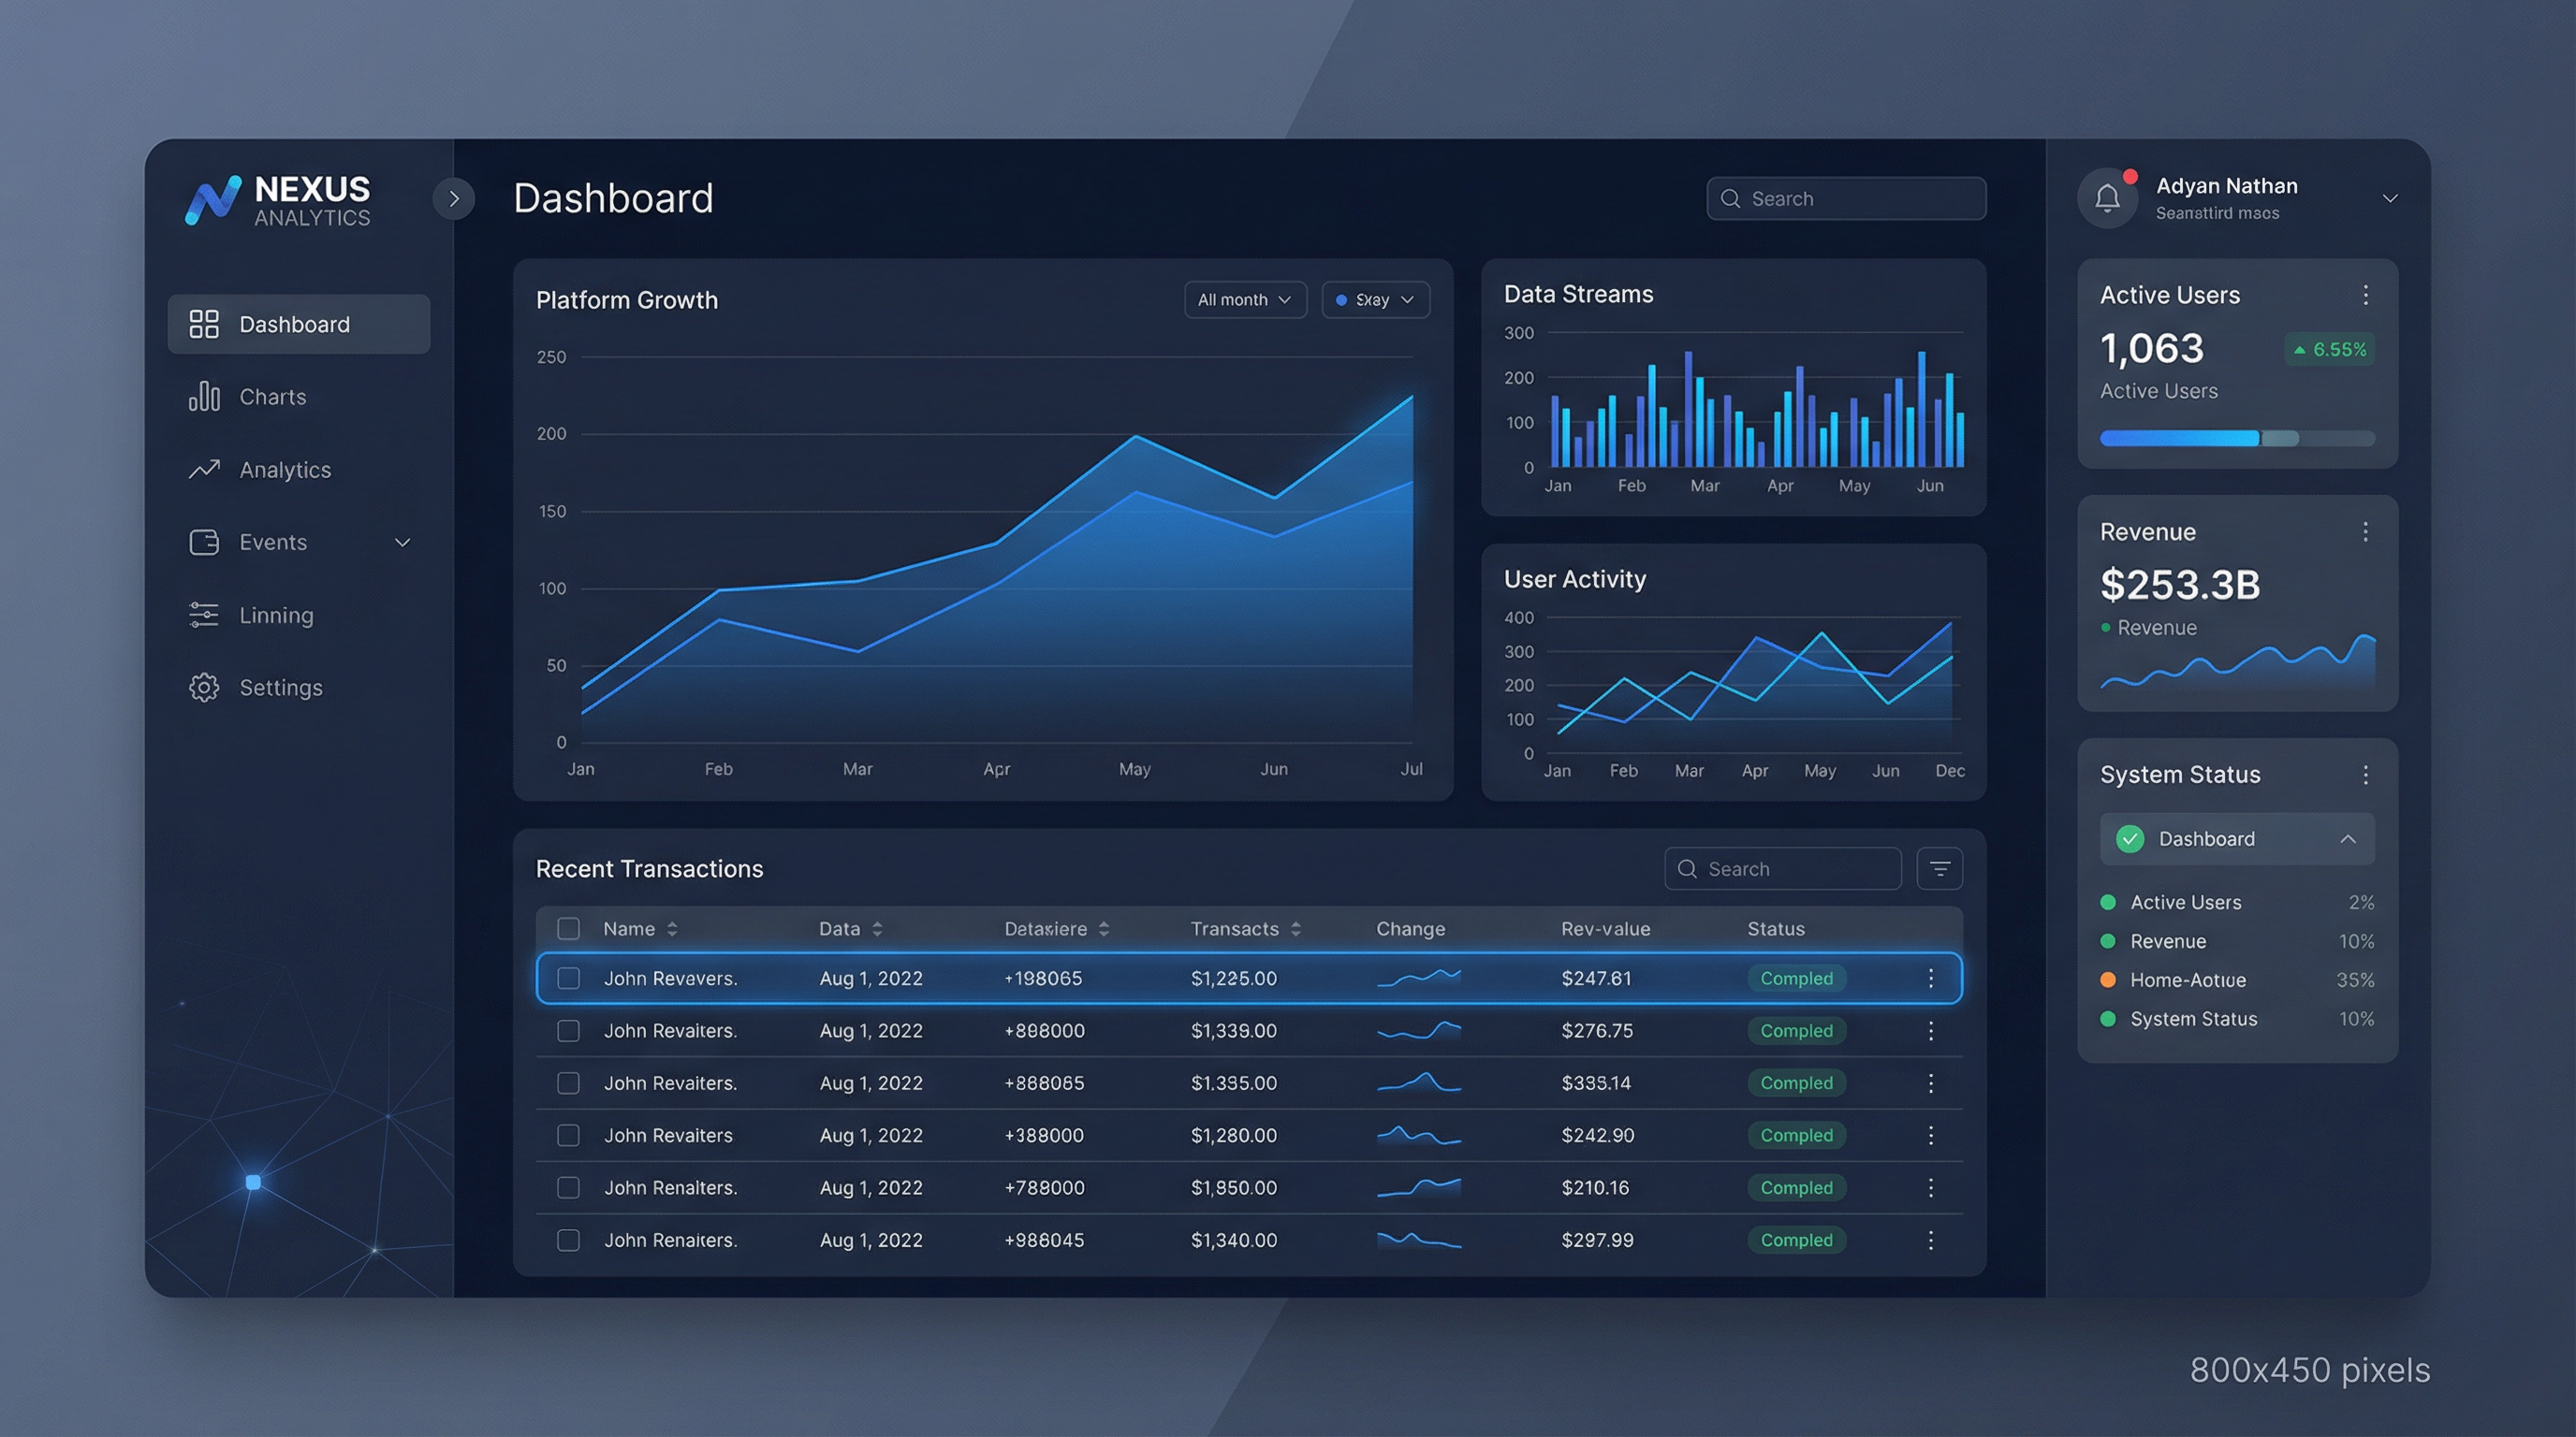Open row actions for John Revavers
The height and width of the screenshot is (1437, 2576).
(1930, 979)
